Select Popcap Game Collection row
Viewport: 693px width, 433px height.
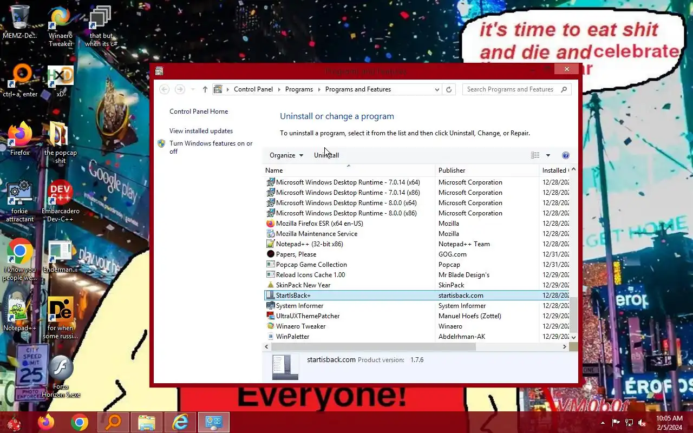pos(416,265)
